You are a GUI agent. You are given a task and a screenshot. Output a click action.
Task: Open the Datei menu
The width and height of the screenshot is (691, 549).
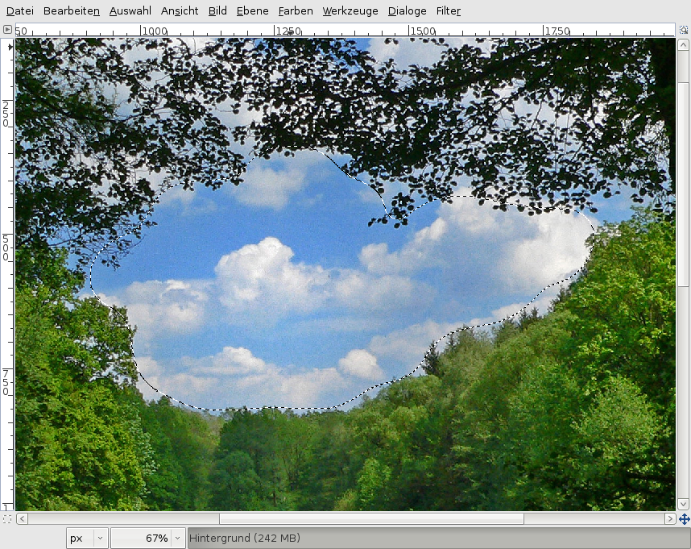pyautogui.click(x=20, y=10)
